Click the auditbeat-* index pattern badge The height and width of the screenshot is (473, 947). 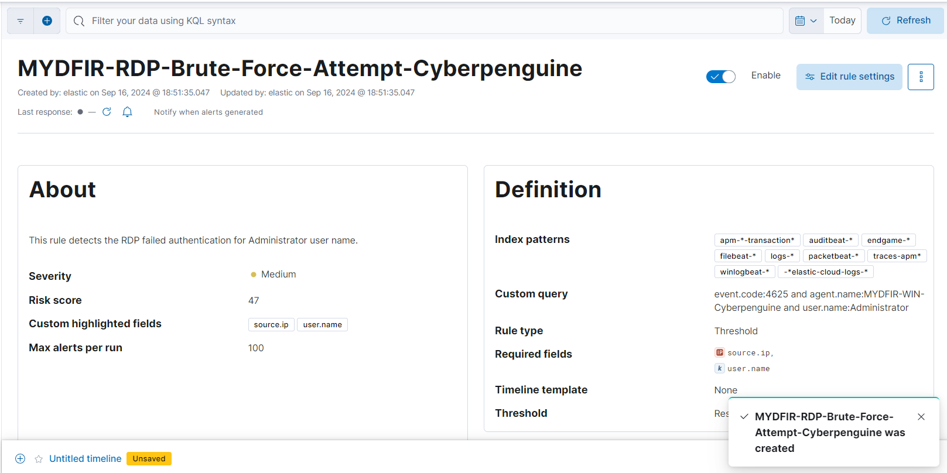830,241
